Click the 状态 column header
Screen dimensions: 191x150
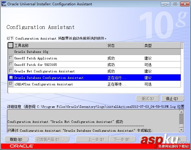pyautogui.click(x=125, y=45)
